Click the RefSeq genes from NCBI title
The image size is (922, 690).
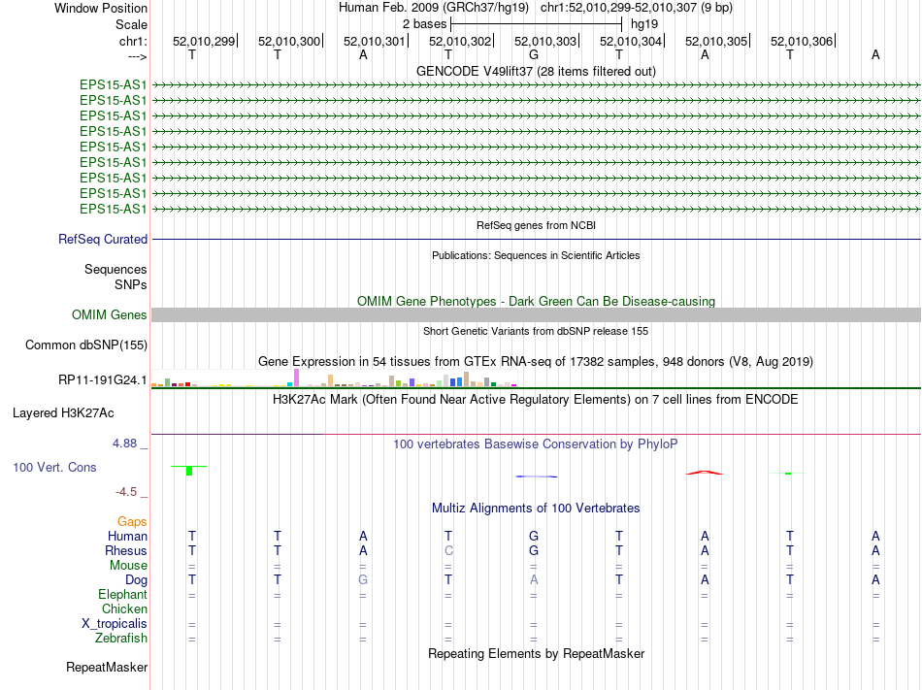pyautogui.click(x=536, y=225)
